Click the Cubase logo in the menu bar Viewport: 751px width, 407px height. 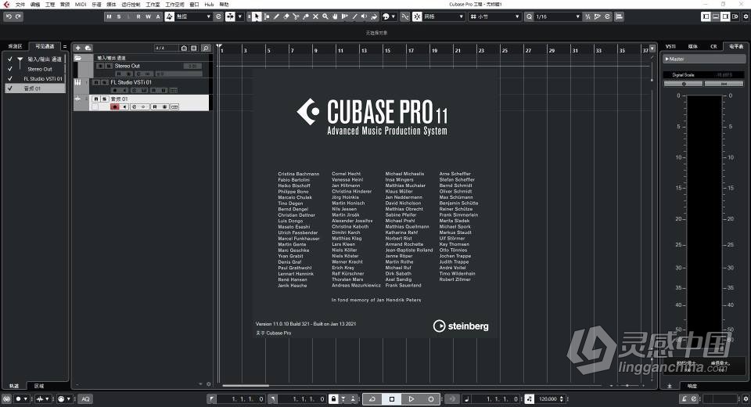[6, 5]
